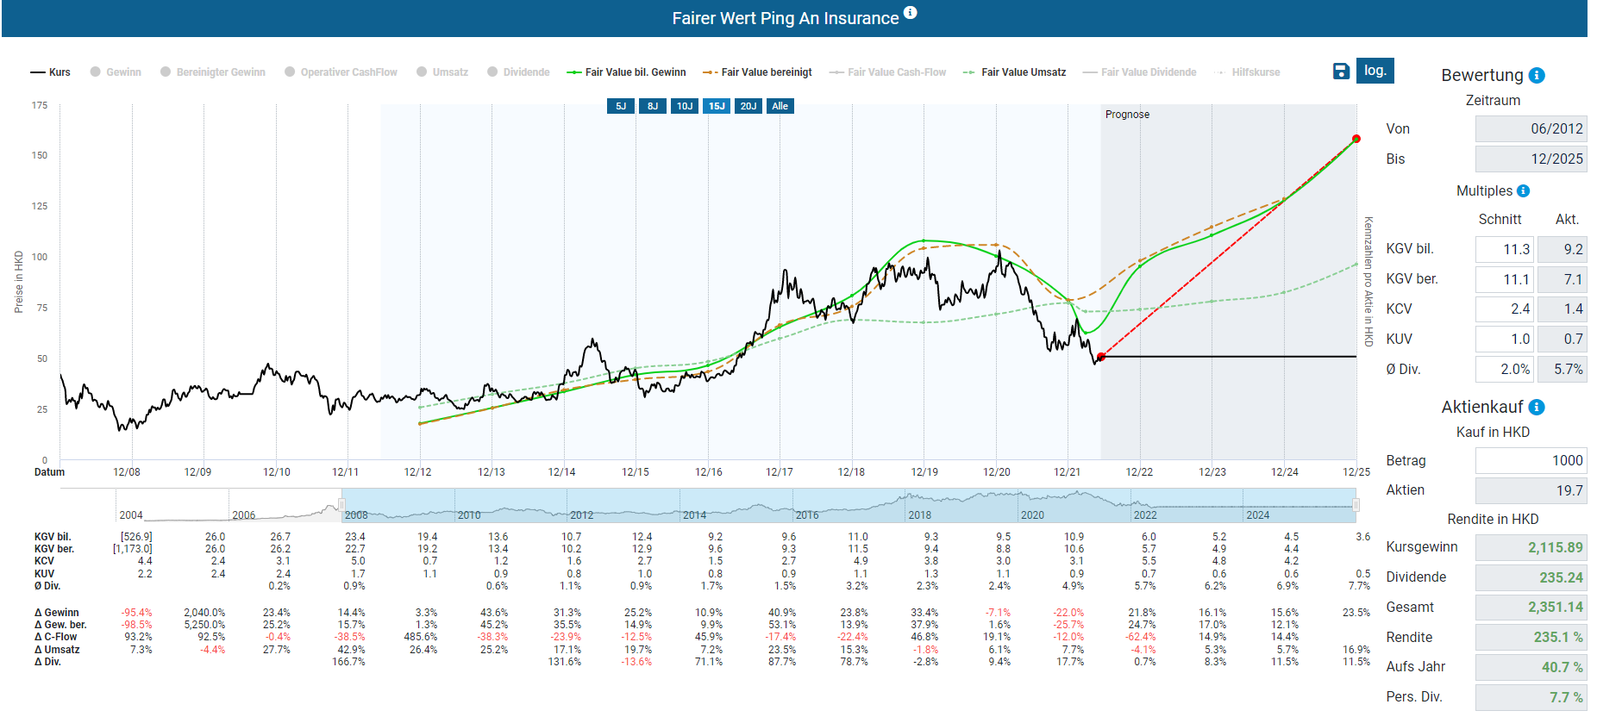Select the 5J time range
Viewport: 1597px width, 717px height.
(621, 106)
